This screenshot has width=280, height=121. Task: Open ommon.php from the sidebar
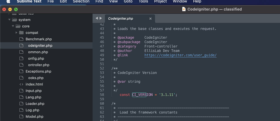coord(38,52)
